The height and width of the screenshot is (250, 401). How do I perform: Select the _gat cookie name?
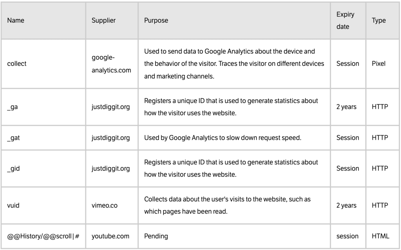tap(13, 138)
